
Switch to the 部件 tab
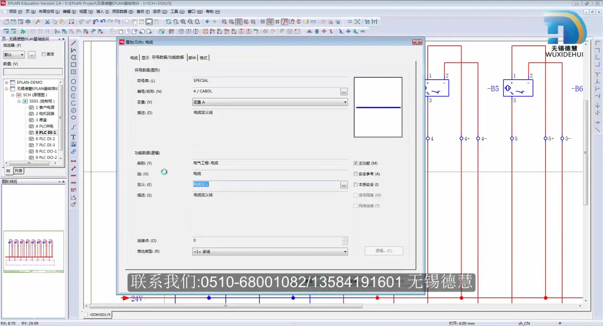[x=192, y=58]
